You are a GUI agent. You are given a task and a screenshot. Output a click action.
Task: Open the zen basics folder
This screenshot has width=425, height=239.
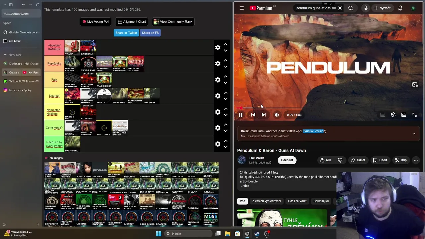(21, 41)
